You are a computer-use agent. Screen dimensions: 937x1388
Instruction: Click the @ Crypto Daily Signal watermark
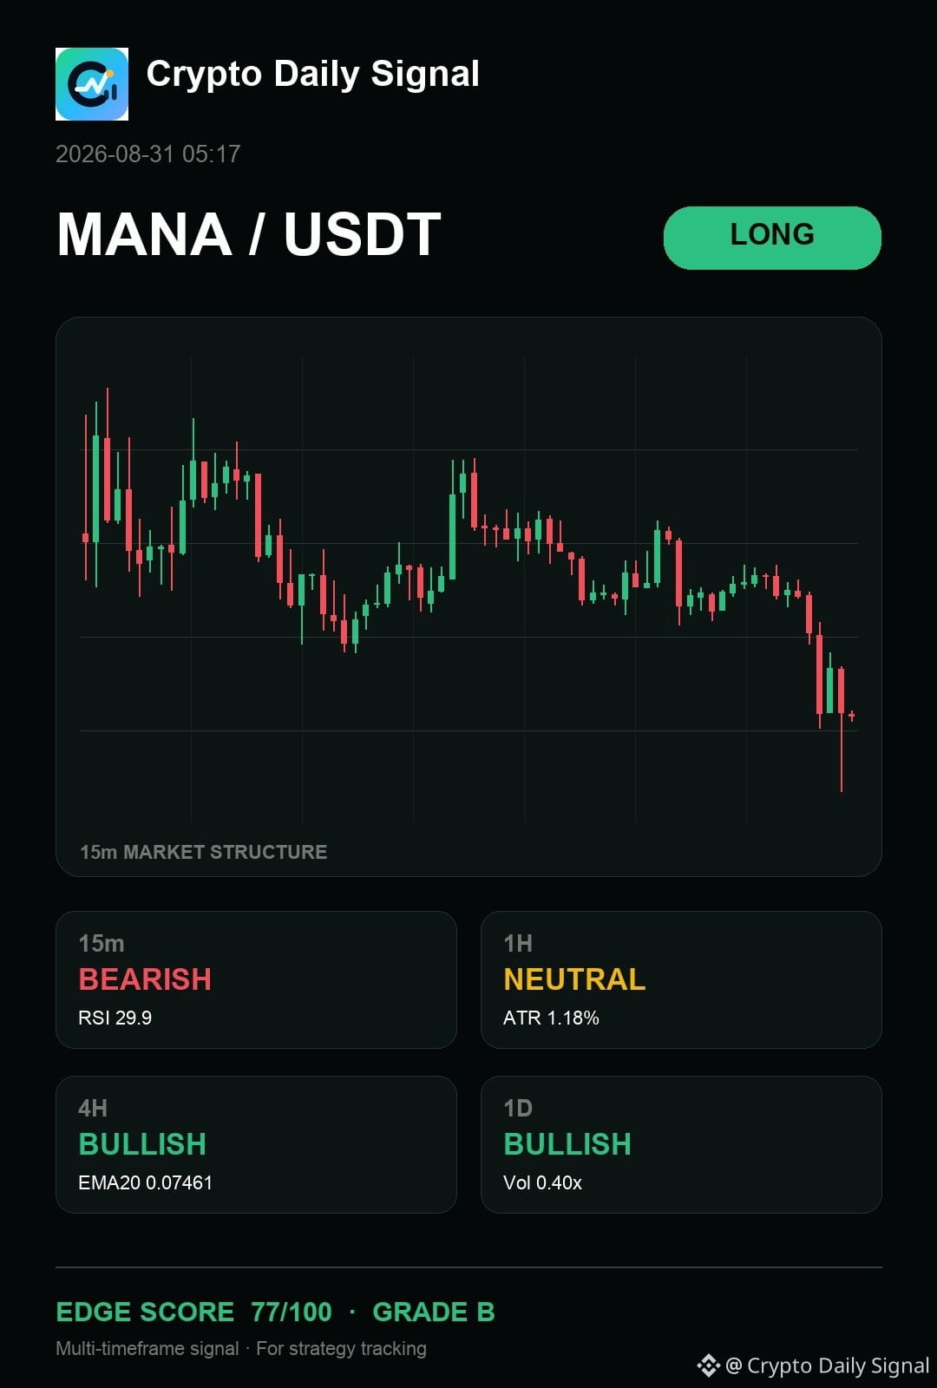(x=827, y=1365)
